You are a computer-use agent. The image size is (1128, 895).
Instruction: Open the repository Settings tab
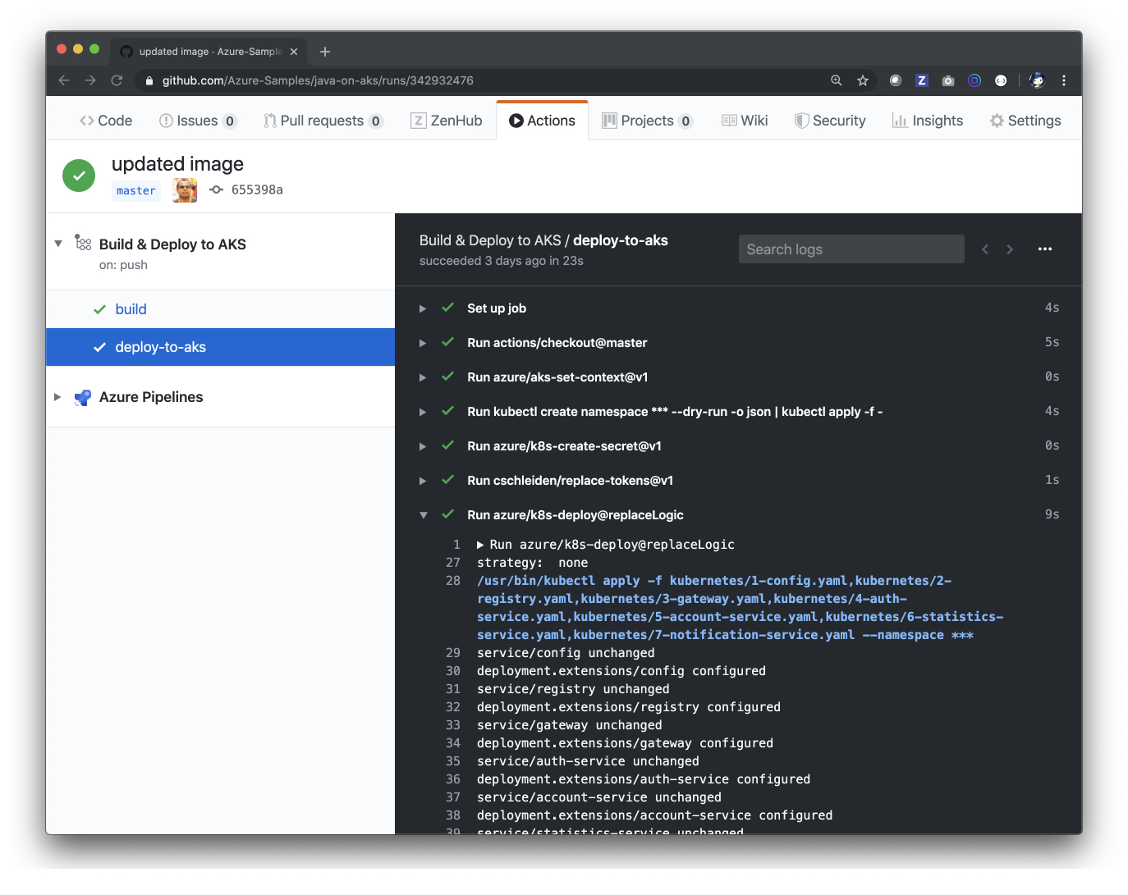pos(1025,121)
